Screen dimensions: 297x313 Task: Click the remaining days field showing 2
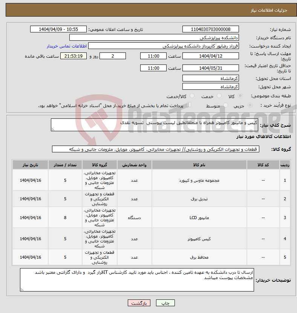113,56
